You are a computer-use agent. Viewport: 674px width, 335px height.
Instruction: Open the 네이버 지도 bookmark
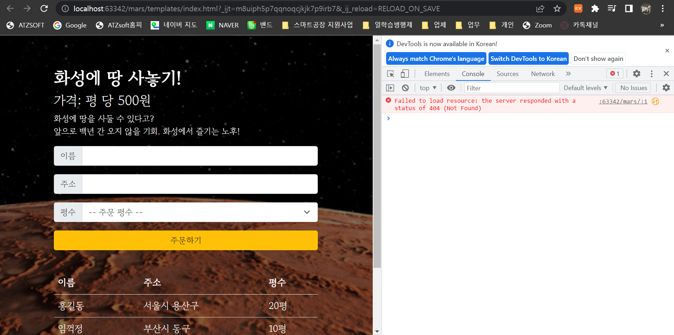click(174, 25)
